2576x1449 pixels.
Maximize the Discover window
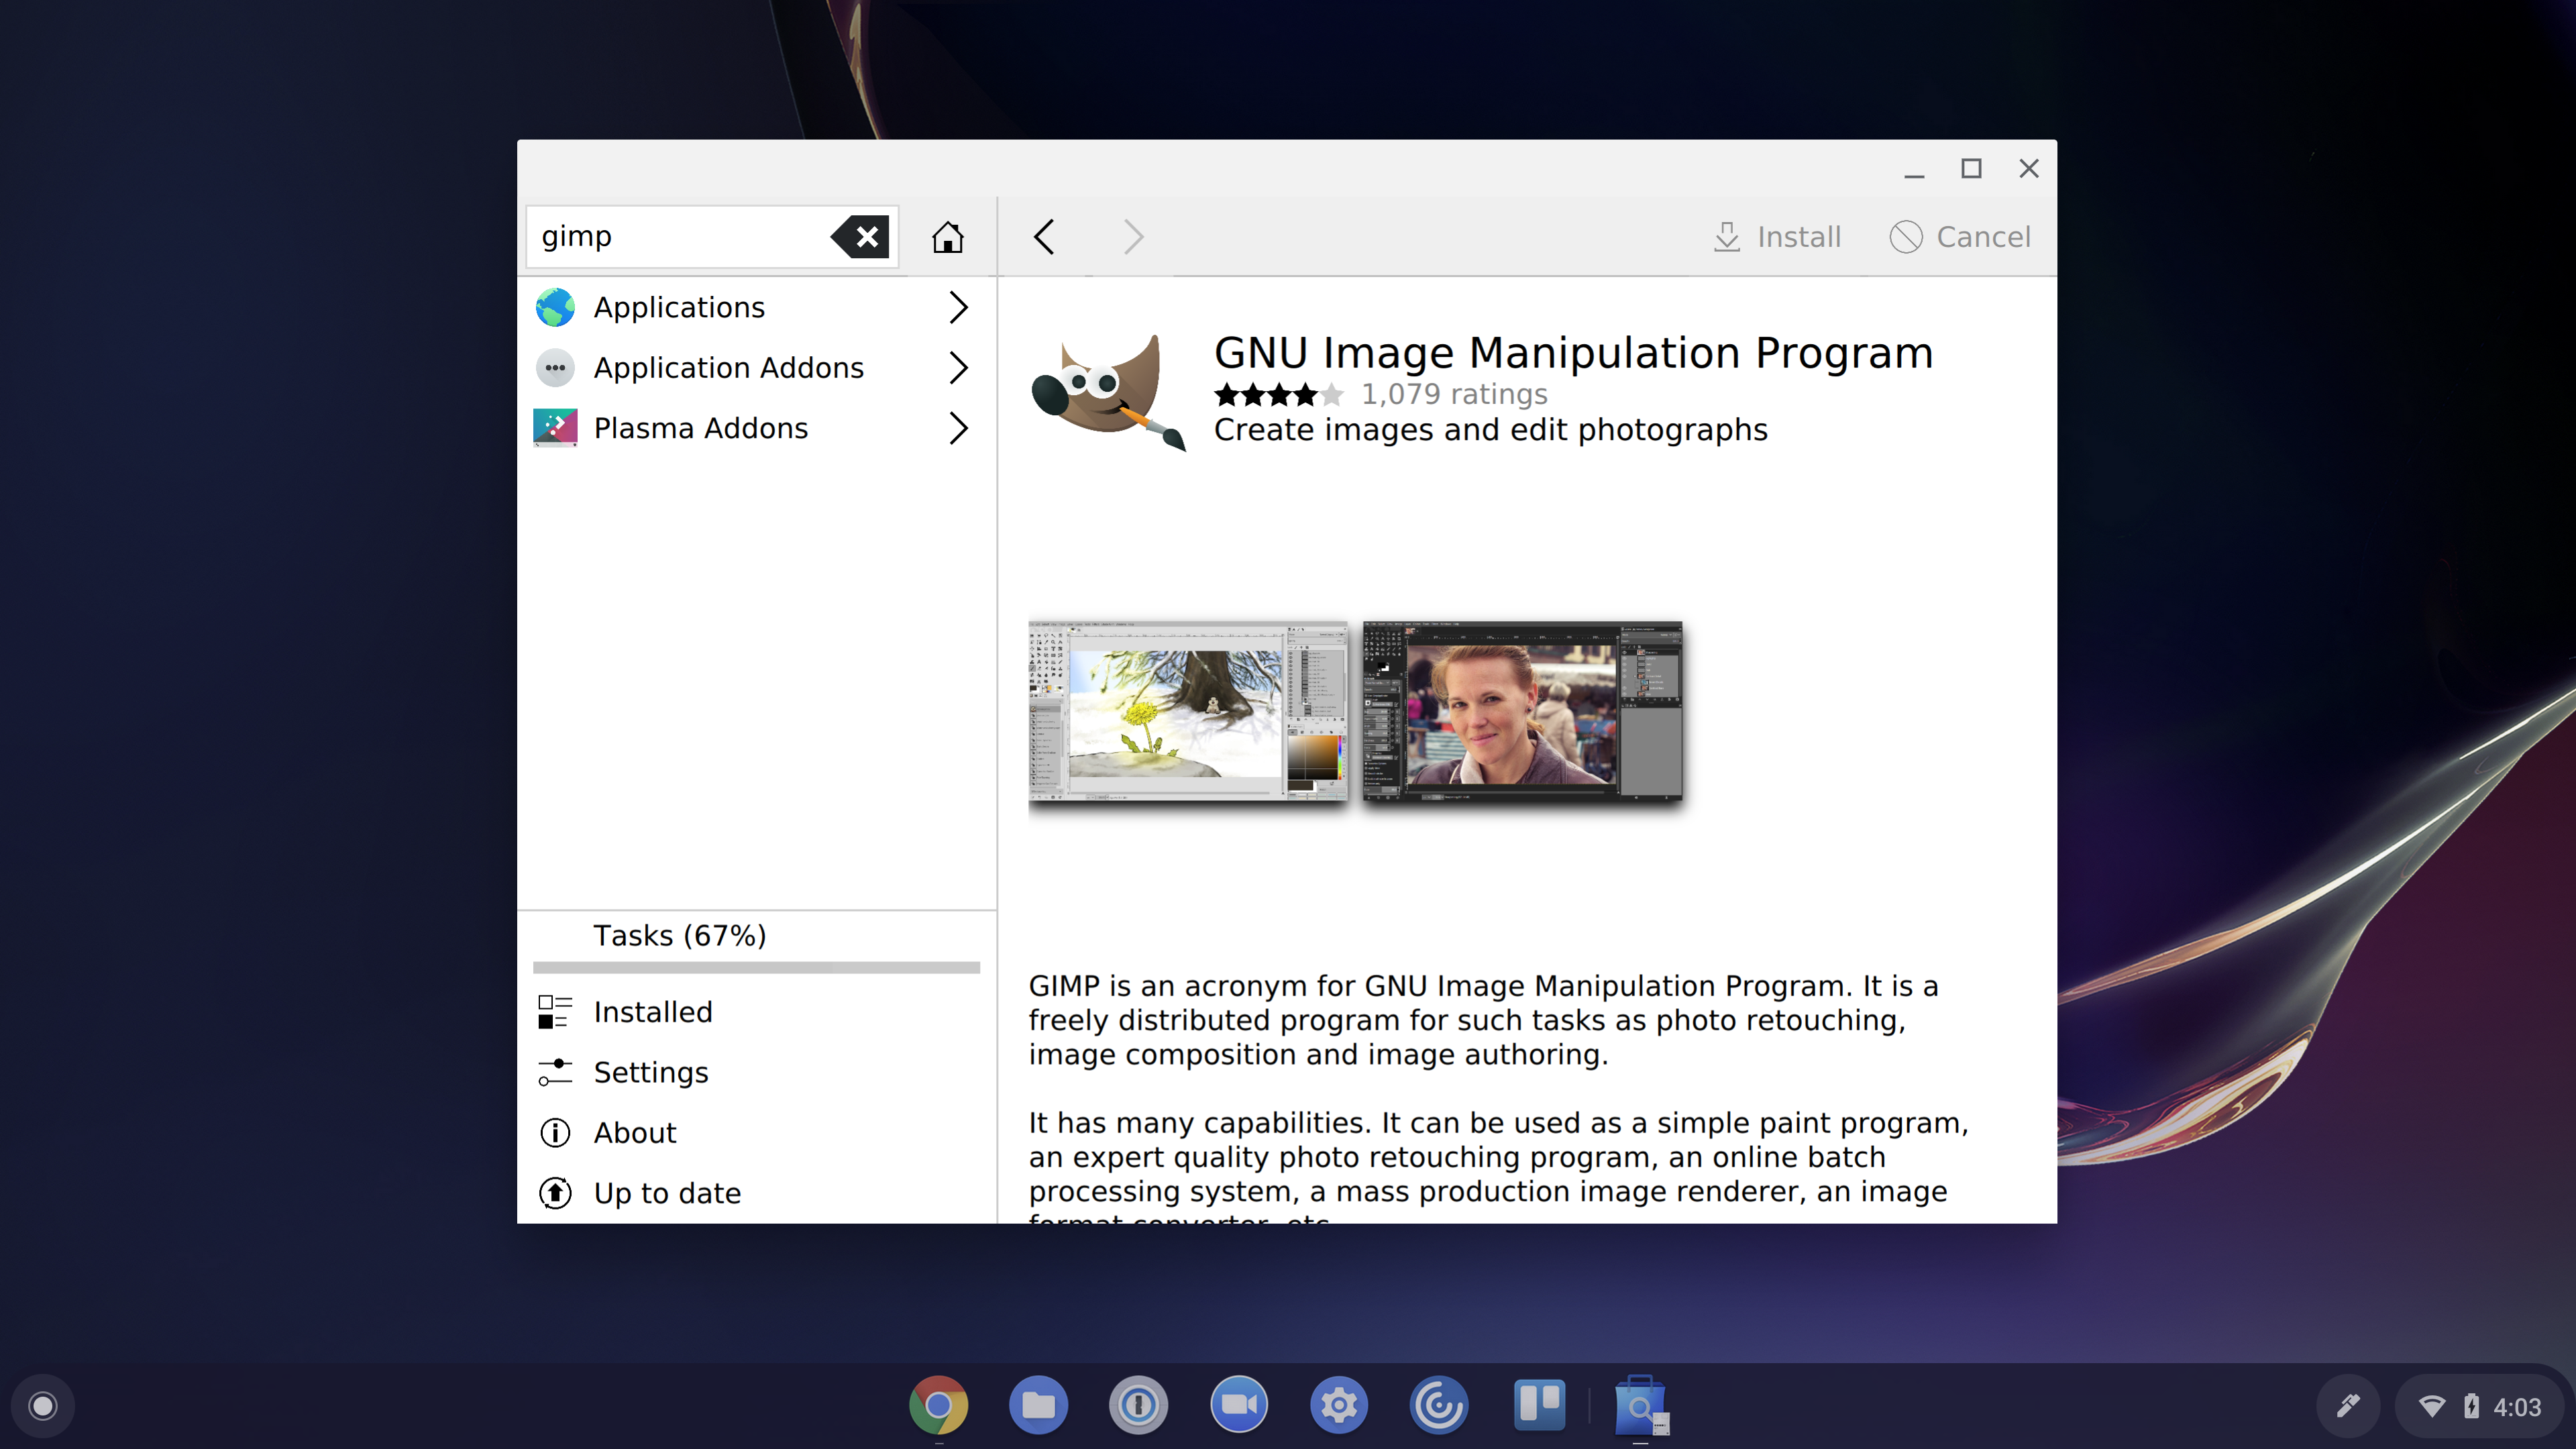(1971, 169)
